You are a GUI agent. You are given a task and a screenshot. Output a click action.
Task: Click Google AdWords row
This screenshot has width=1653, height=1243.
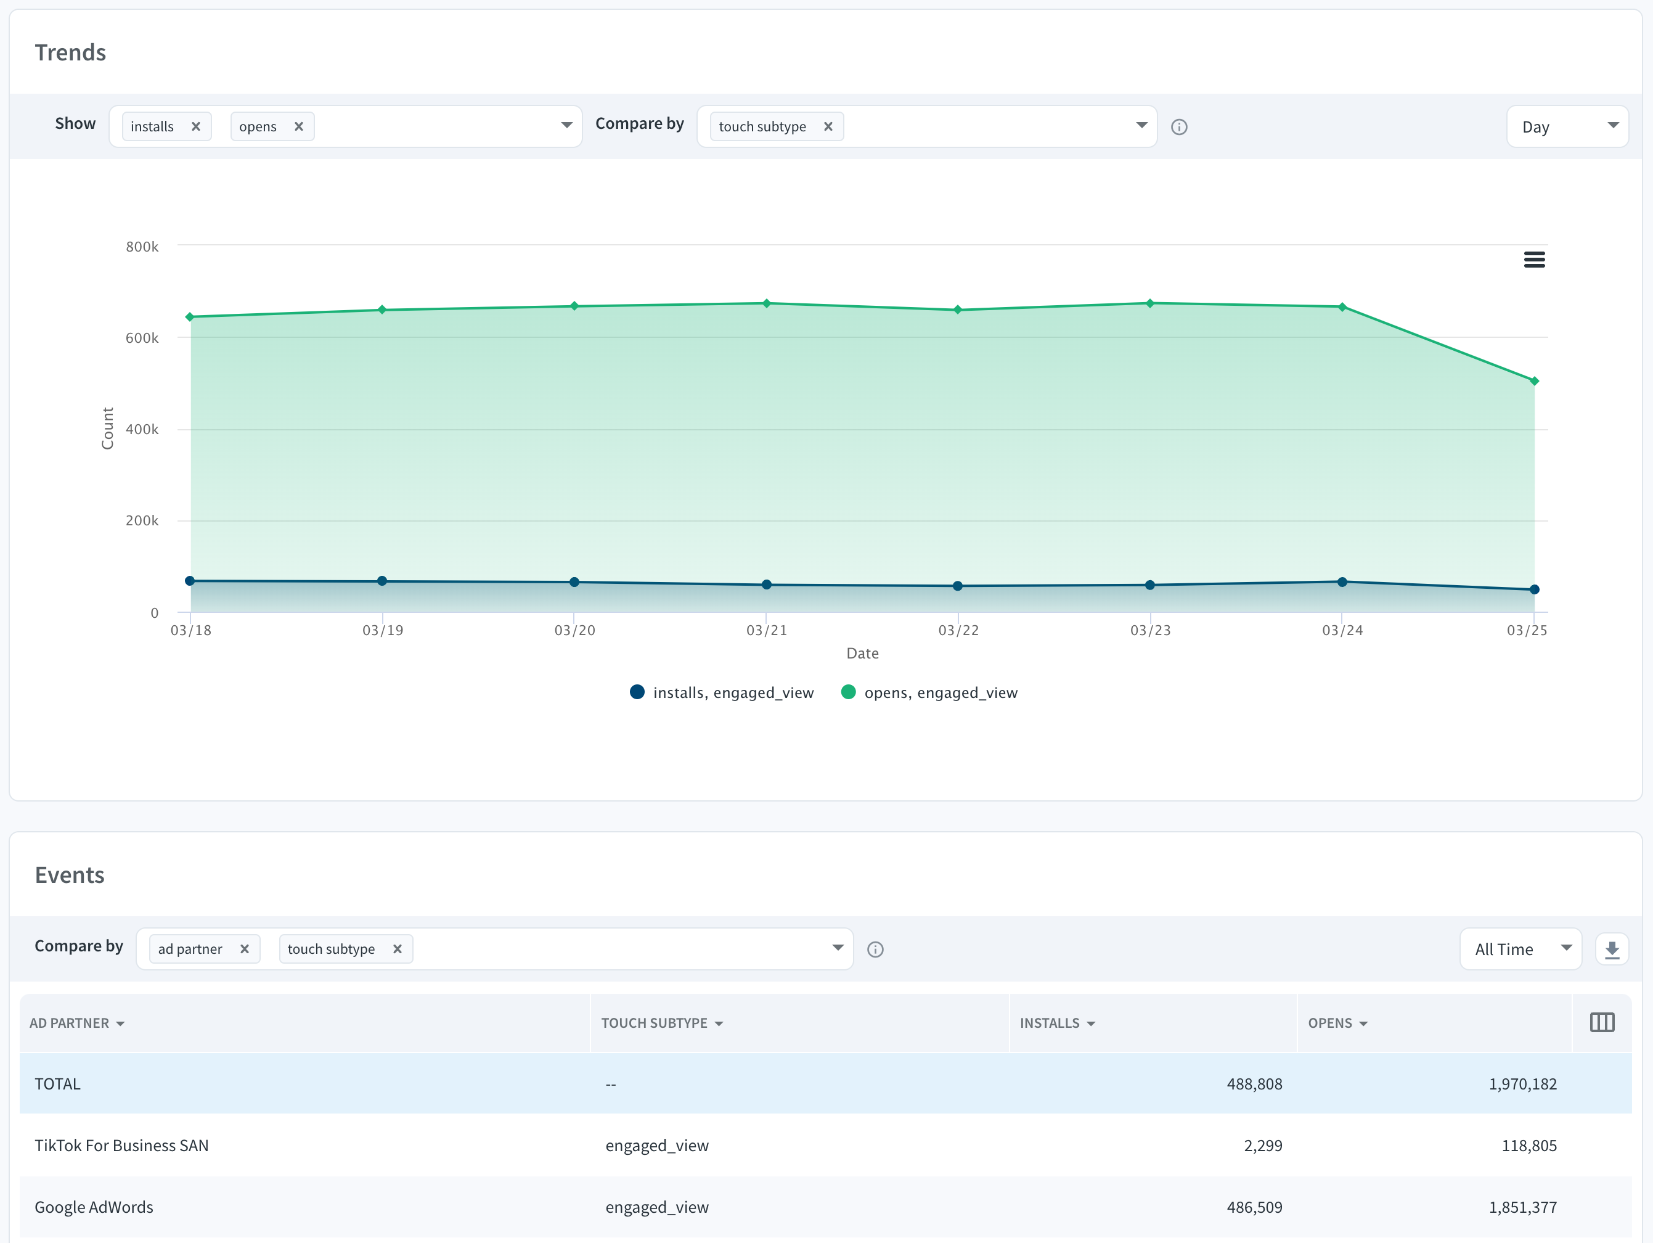tap(825, 1207)
